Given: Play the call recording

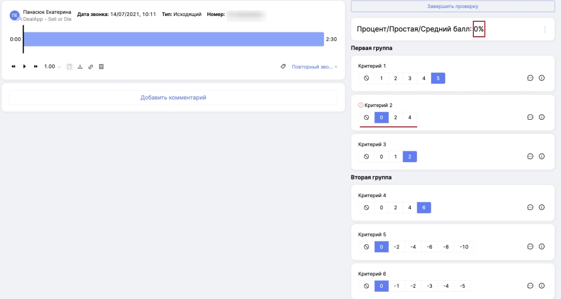Looking at the screenshot, I should [x=25, y=66].
